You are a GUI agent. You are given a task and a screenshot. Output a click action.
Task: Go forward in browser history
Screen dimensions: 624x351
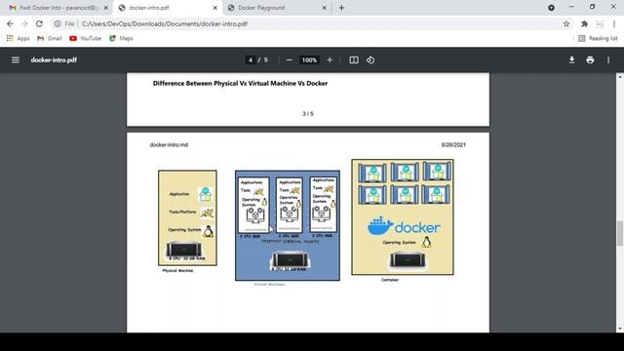click(x=24, y=23)
